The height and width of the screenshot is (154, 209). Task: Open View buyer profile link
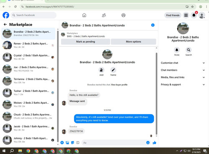coord(119,85)
